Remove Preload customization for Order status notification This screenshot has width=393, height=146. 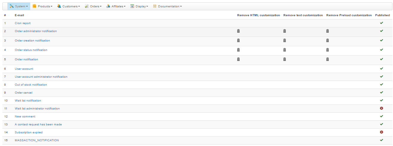[x=328, y=50]
